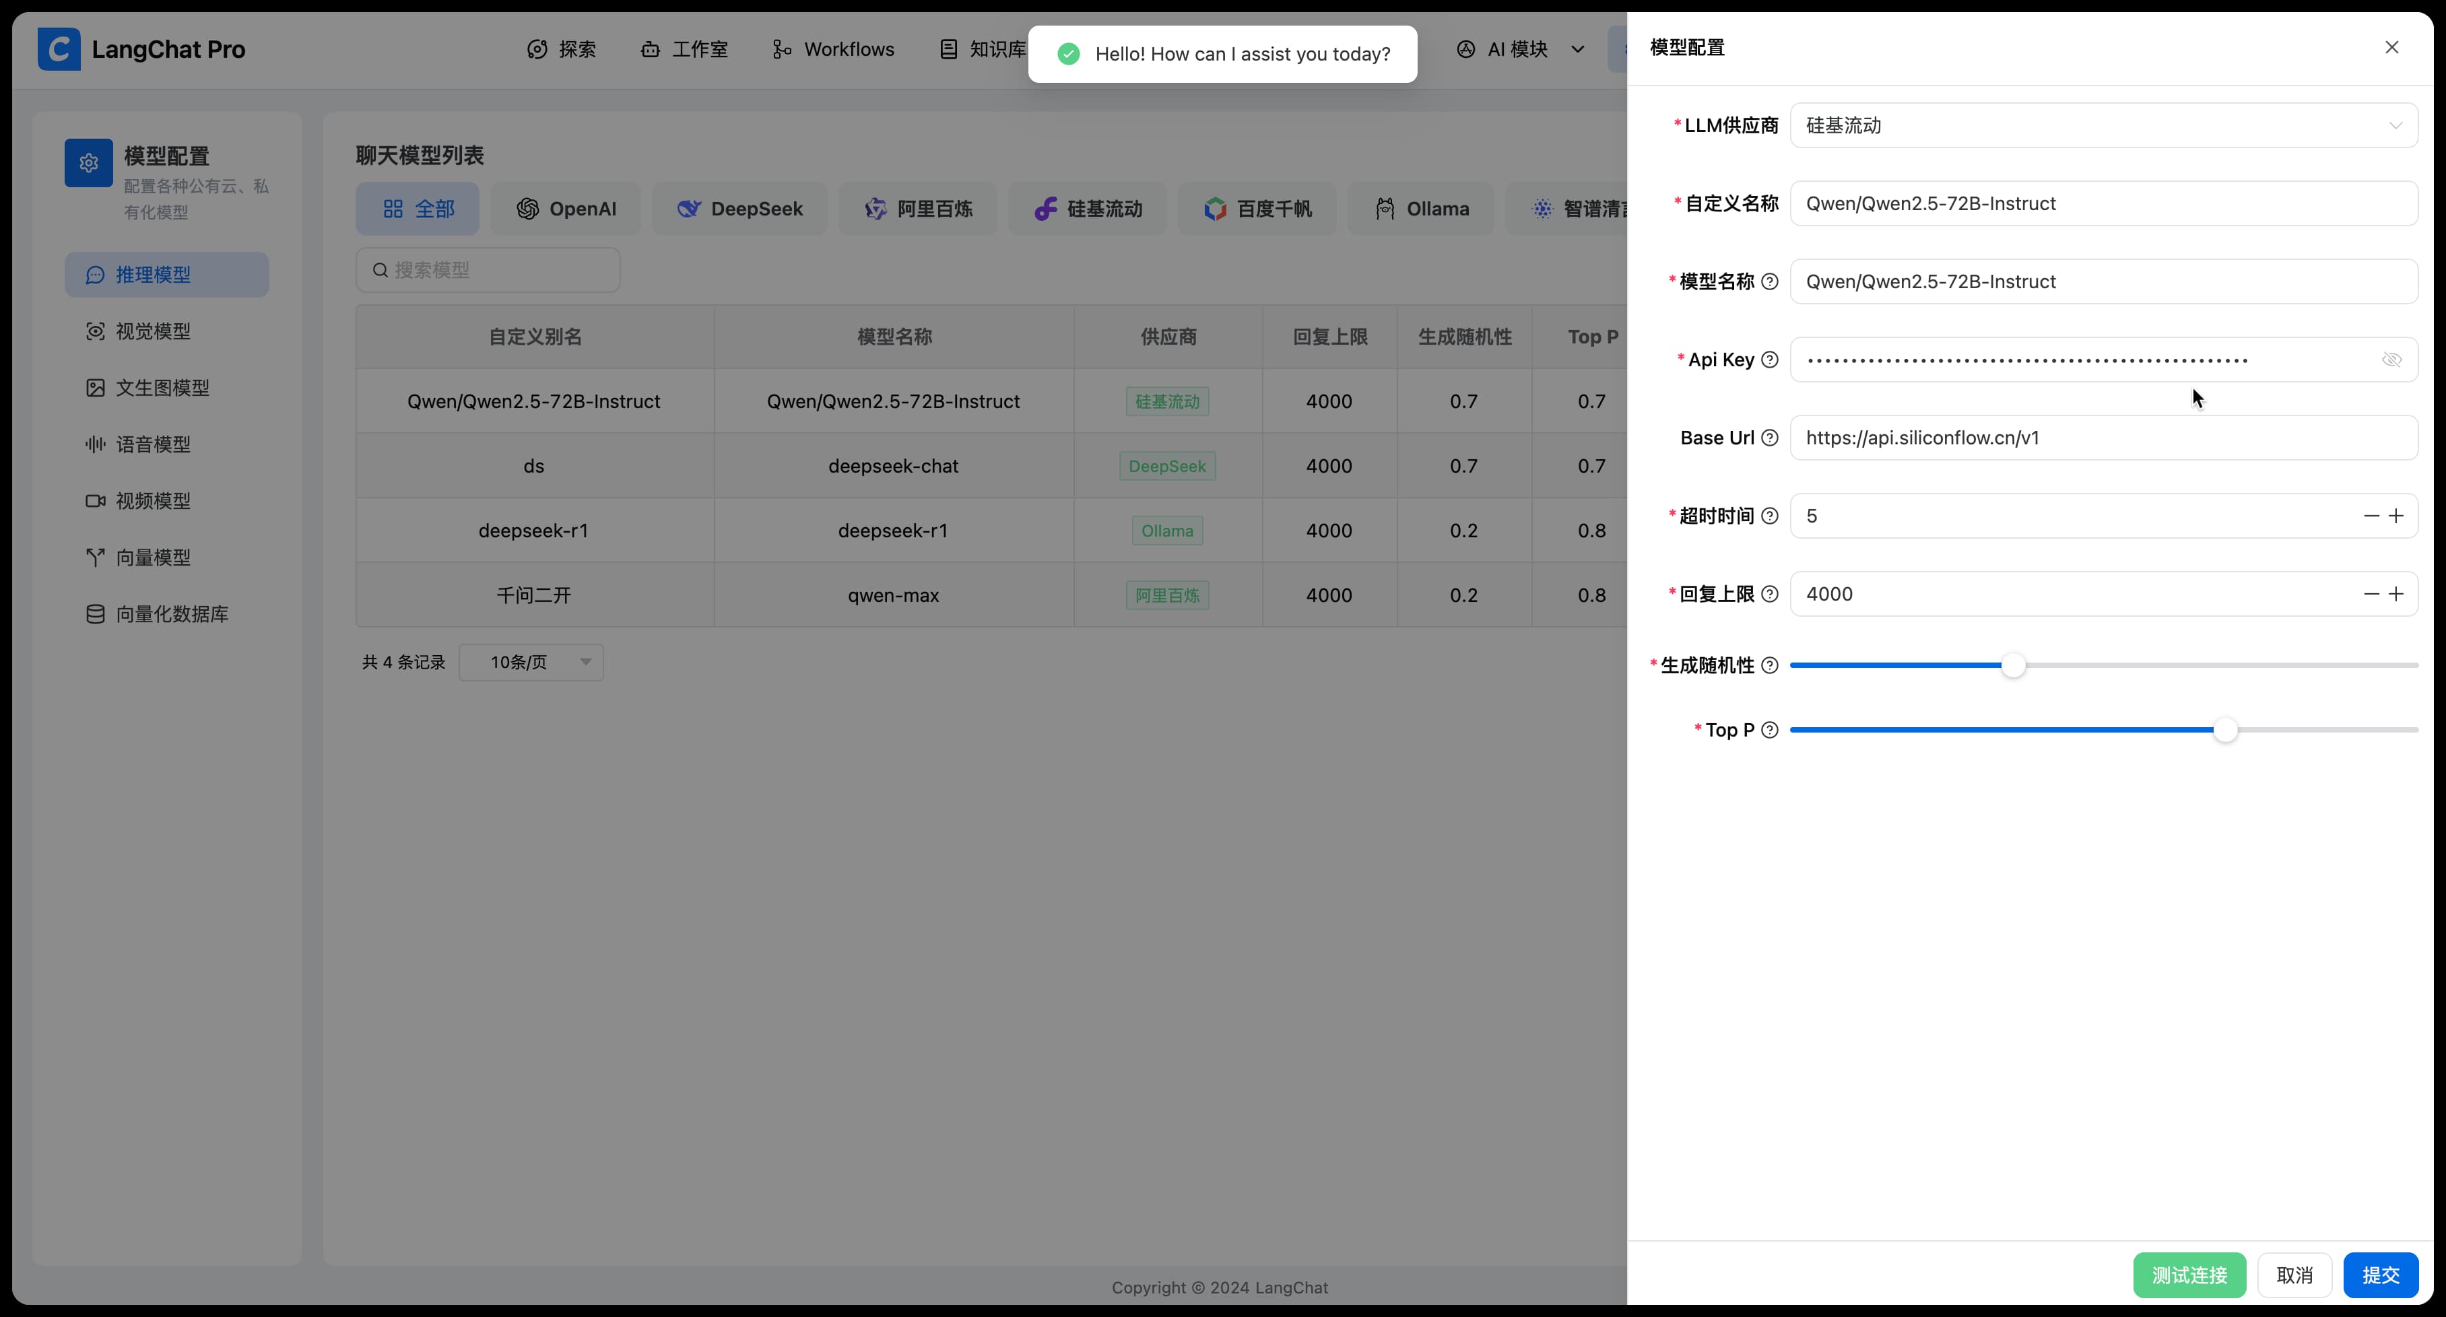Click help icon beside 回复上限 label
Image resolution: width=2446 pixels, height=1317 pixels.
point(1769,595)
